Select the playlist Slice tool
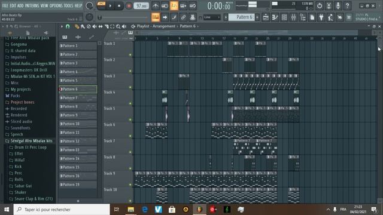 [107, 26]
